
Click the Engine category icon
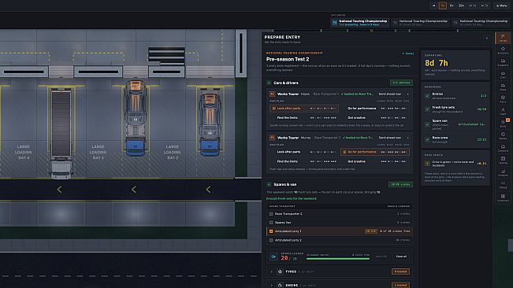(280, 285)
